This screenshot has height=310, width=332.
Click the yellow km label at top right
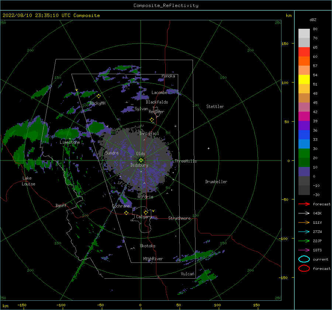(289, 15)
